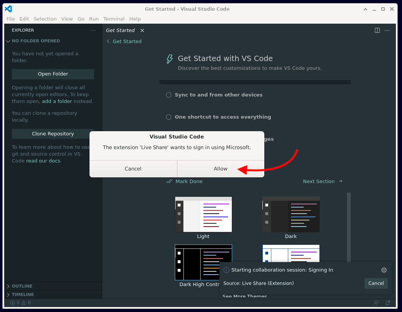This screenshot has width=402, height=312.
Task: Open editor More Actions ellipsis menu
Action: (387, 31)
